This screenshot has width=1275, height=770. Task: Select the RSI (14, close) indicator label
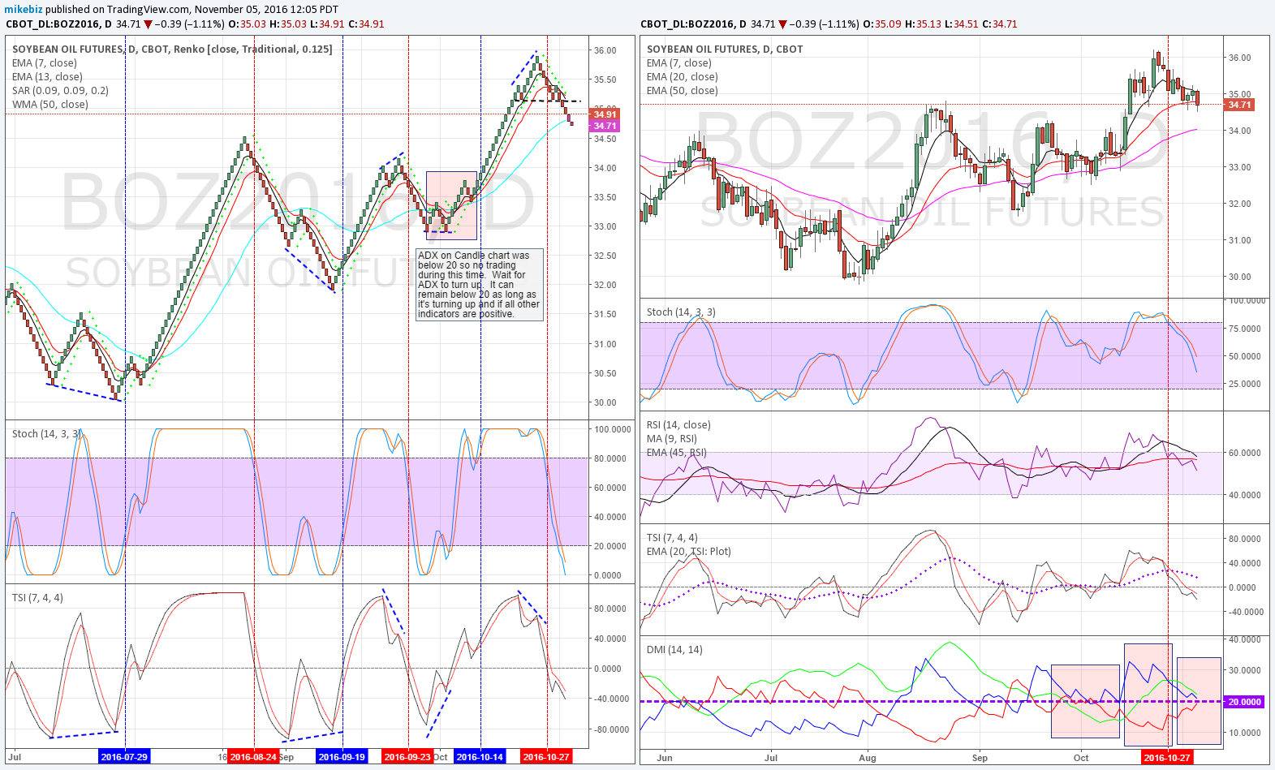pos(678,424)
